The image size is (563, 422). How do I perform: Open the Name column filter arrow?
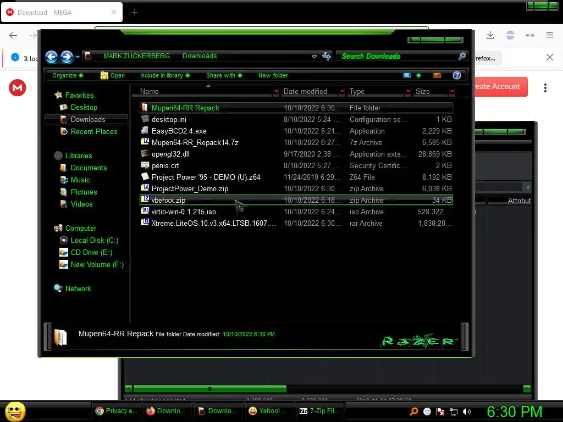point(276,92)
